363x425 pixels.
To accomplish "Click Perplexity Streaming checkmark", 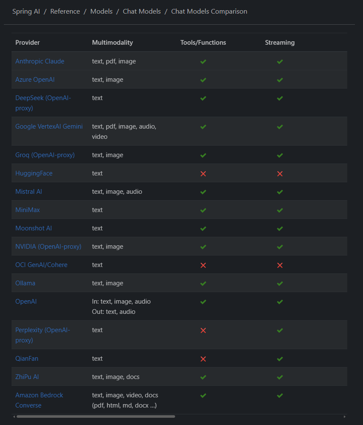I will coord(280,330).
